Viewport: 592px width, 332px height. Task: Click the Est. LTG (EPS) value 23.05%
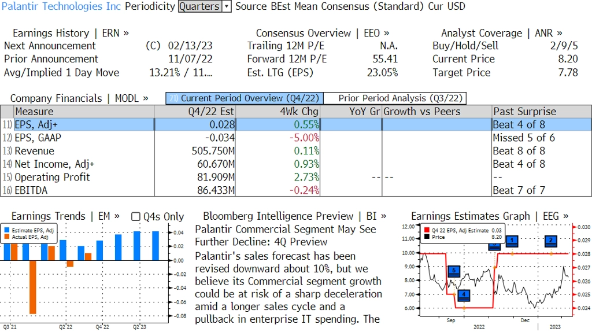pyautogui.click(x=383, y=72)
